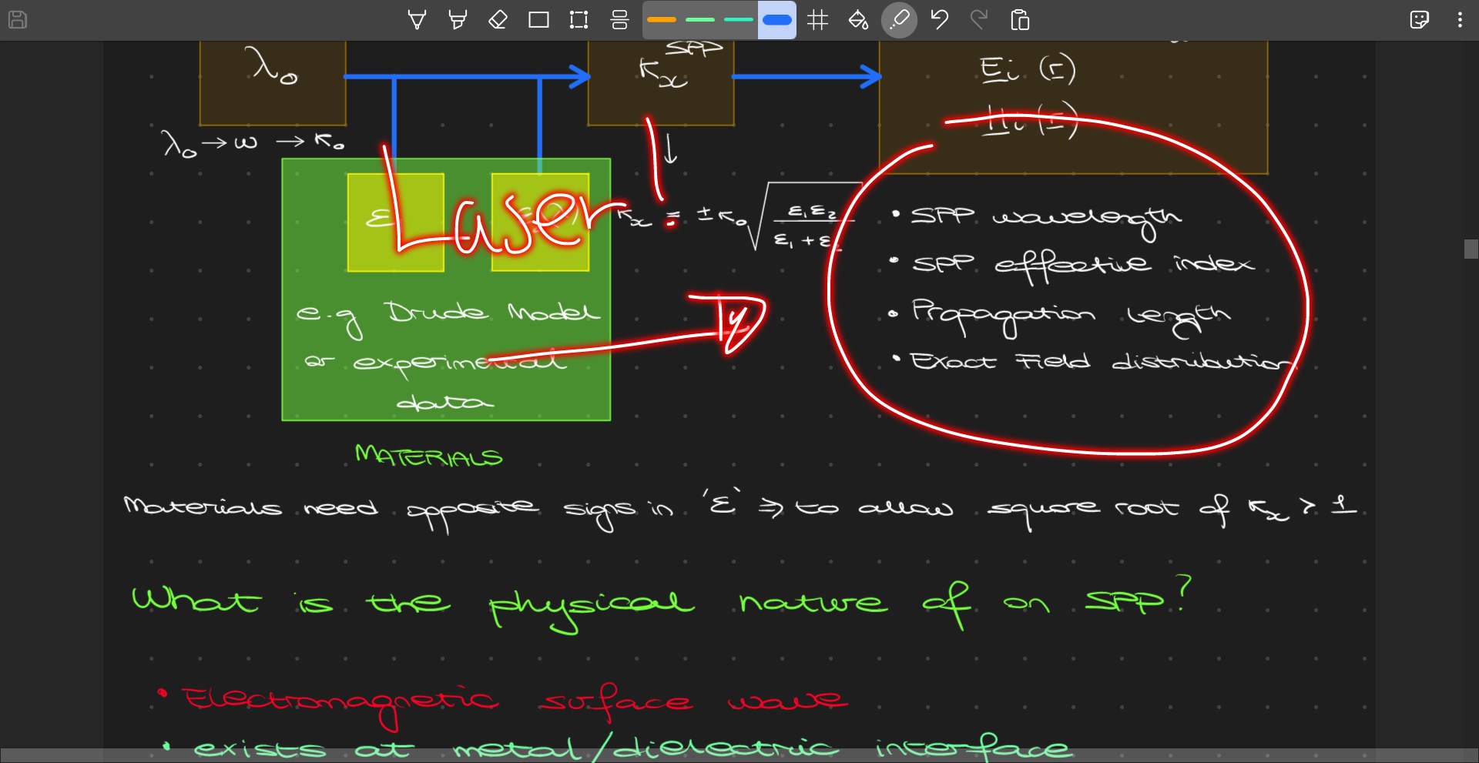Select the light green pen preset
The width and height of the screenshot is (1479, 763).
pyautogui.click(x=699, y=19)
